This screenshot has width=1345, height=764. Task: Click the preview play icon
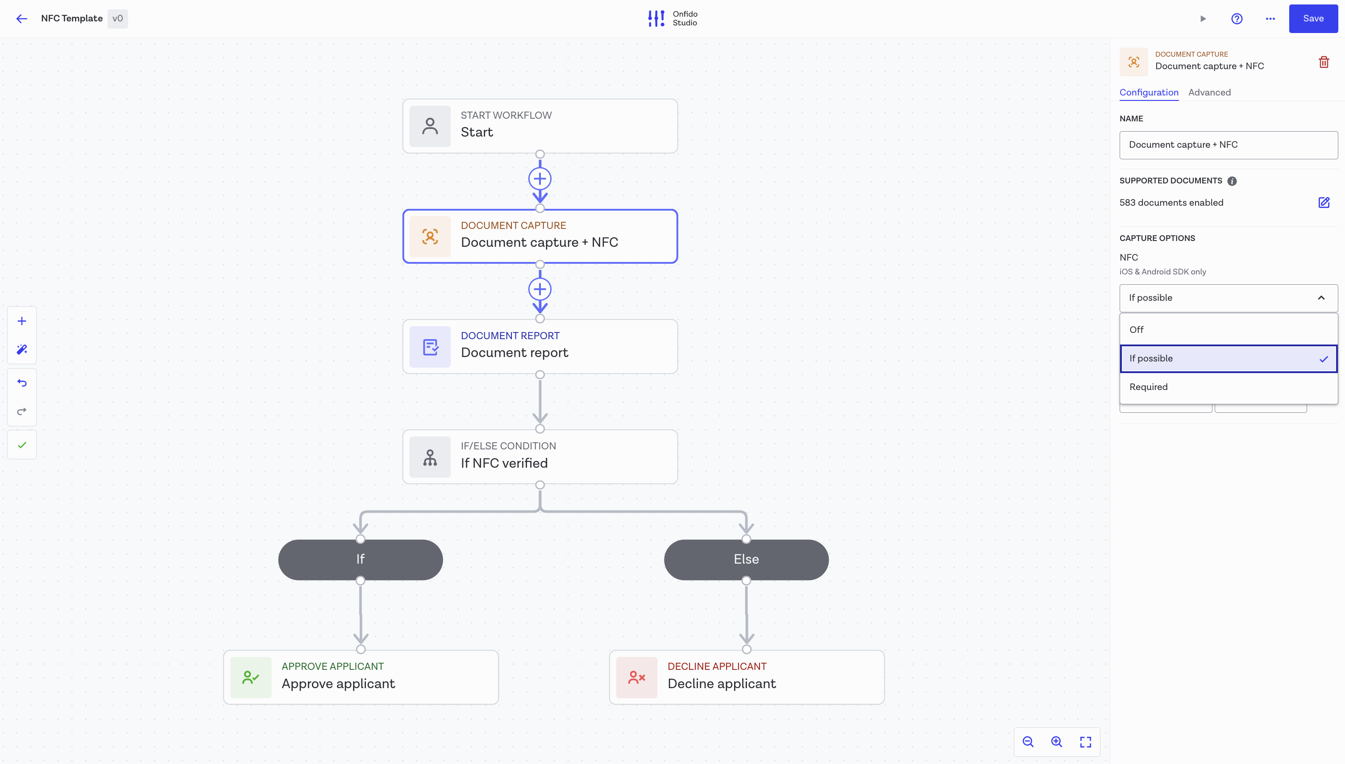pyautogui.click(x=1203, y=19)
